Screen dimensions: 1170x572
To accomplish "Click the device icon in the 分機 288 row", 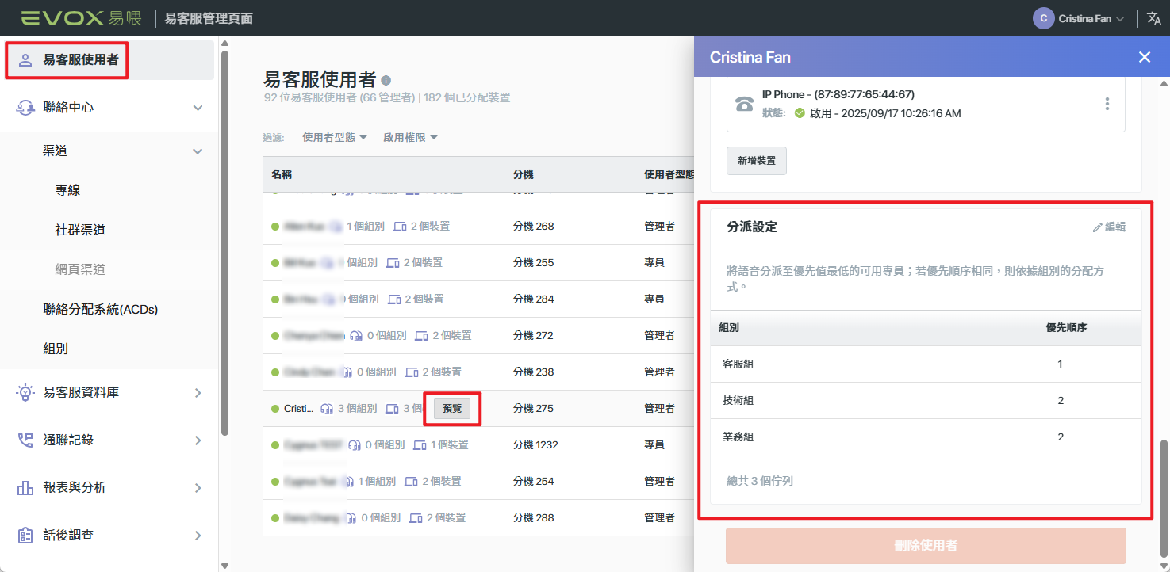I will [x=416, y=518].
